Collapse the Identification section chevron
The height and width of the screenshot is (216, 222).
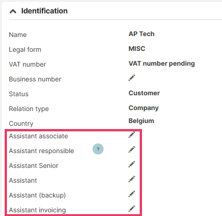tap(13, 11)
